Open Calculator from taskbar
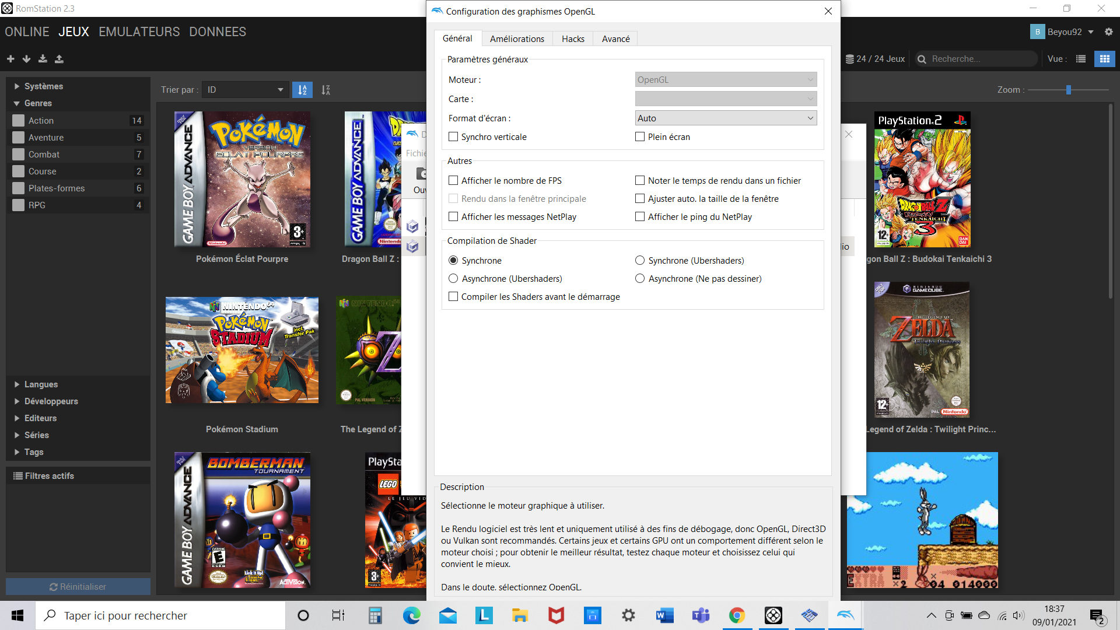 point(375,615)
